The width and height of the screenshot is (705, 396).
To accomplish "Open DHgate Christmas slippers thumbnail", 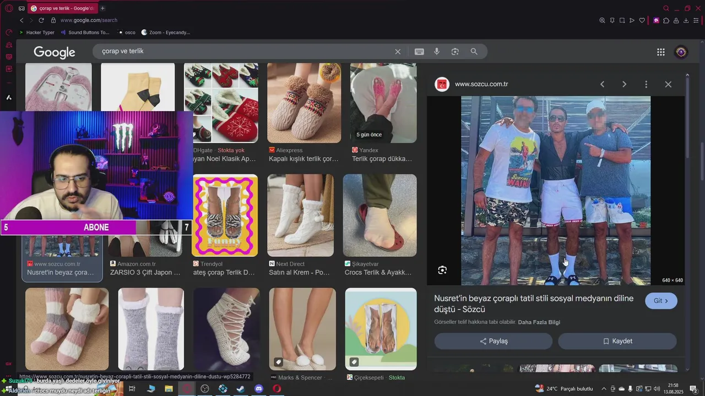I will tap(221, 103).
